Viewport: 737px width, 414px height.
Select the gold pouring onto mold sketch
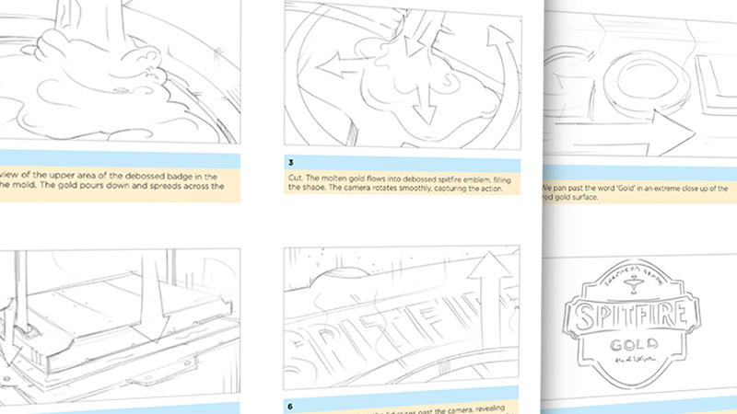(x=120, y=72)
